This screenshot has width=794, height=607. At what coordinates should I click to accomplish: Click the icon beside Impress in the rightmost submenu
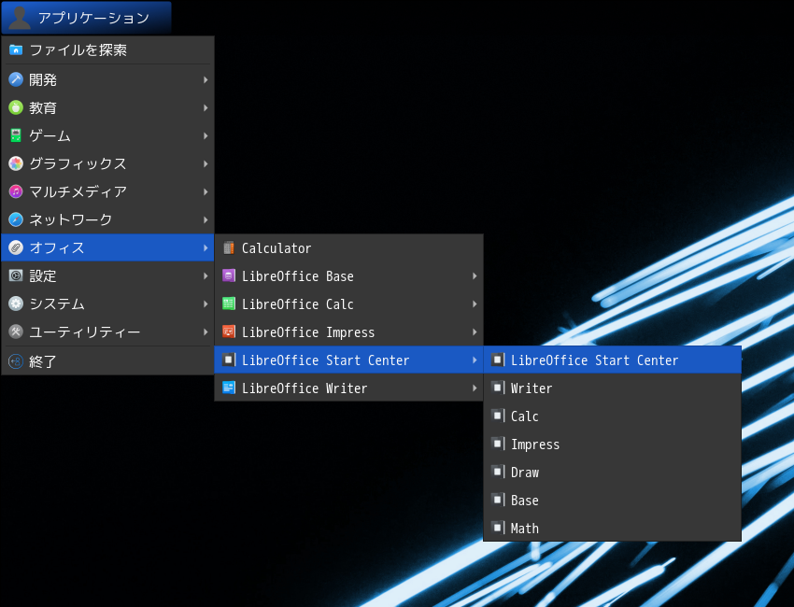click(x=498, y=444)
